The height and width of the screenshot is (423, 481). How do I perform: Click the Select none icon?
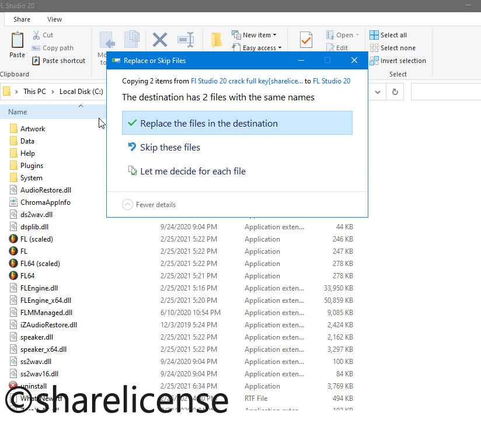[x=374, y=48]
